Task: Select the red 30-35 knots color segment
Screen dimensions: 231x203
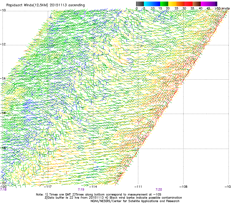Action: click(189, 4)
